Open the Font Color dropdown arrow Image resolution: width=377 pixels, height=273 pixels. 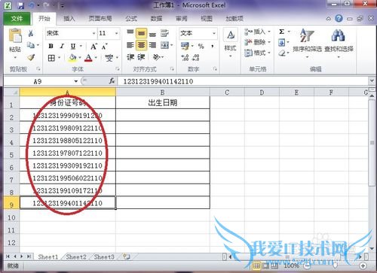(96, 58)
